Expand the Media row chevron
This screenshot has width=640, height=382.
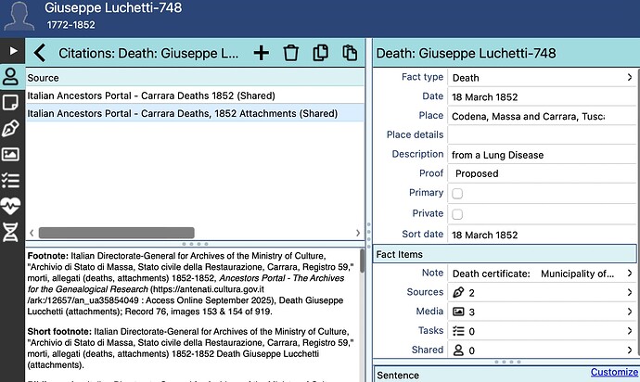[x=630, y=312]
